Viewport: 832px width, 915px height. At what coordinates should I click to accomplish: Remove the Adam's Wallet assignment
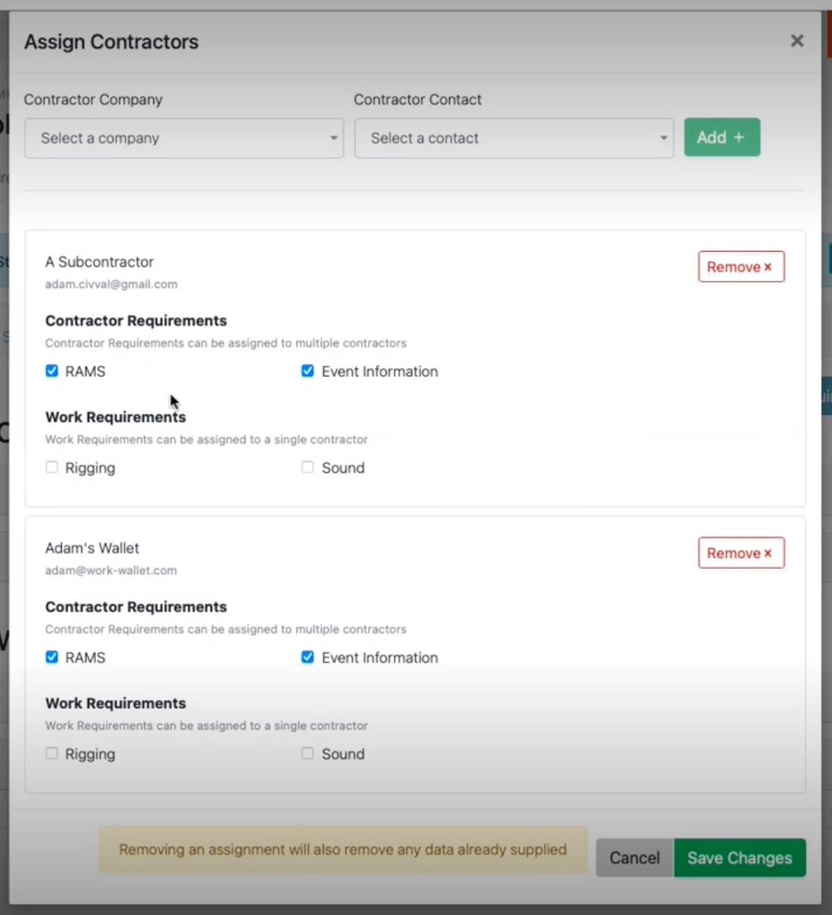[740, 553]
